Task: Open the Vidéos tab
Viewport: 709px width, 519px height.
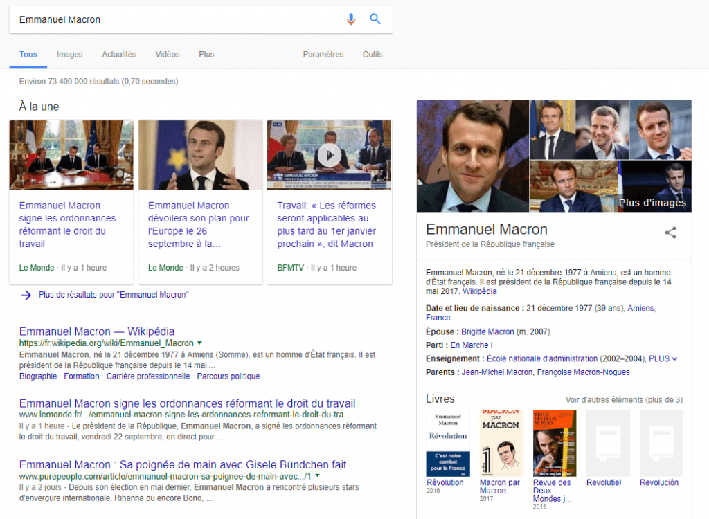Action: (168, 54)
